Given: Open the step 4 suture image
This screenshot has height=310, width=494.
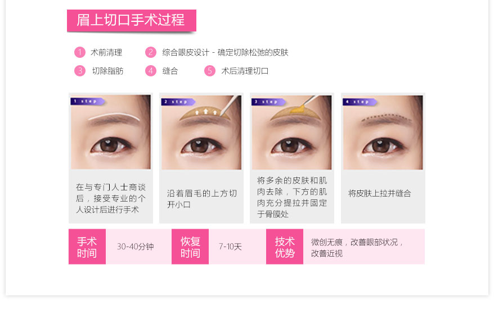Looking at the screenshot, I should coord(383,133).
